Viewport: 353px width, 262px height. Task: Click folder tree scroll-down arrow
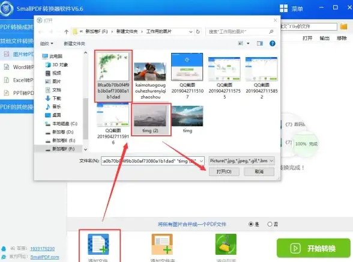click(x=85, y=149)
